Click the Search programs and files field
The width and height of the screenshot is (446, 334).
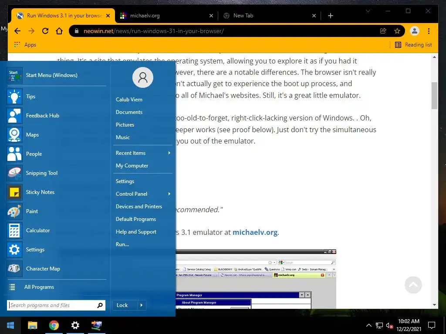[56, 305]
